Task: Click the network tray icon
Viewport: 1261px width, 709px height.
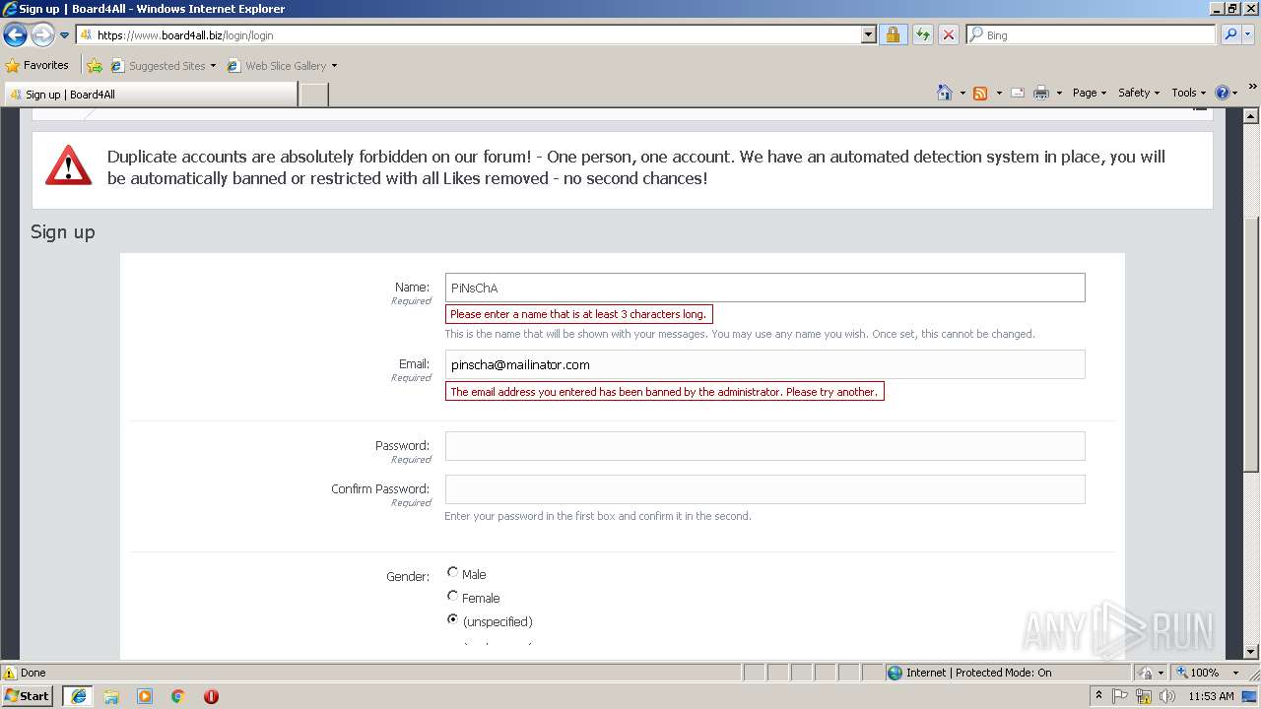Action: [x=1144, y=696]
